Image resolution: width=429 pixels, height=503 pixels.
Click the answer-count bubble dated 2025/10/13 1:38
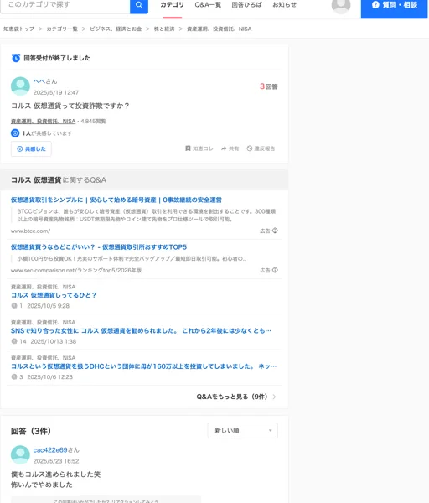[x=14, y=341]
